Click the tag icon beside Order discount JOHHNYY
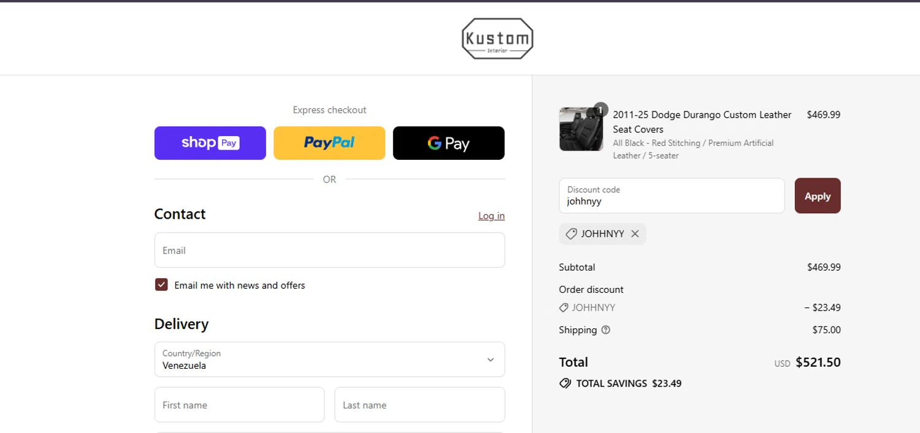920x433 pixels. 564,307
